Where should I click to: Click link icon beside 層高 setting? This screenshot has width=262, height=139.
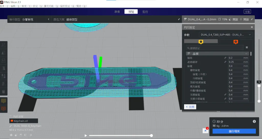click(225, 58)
